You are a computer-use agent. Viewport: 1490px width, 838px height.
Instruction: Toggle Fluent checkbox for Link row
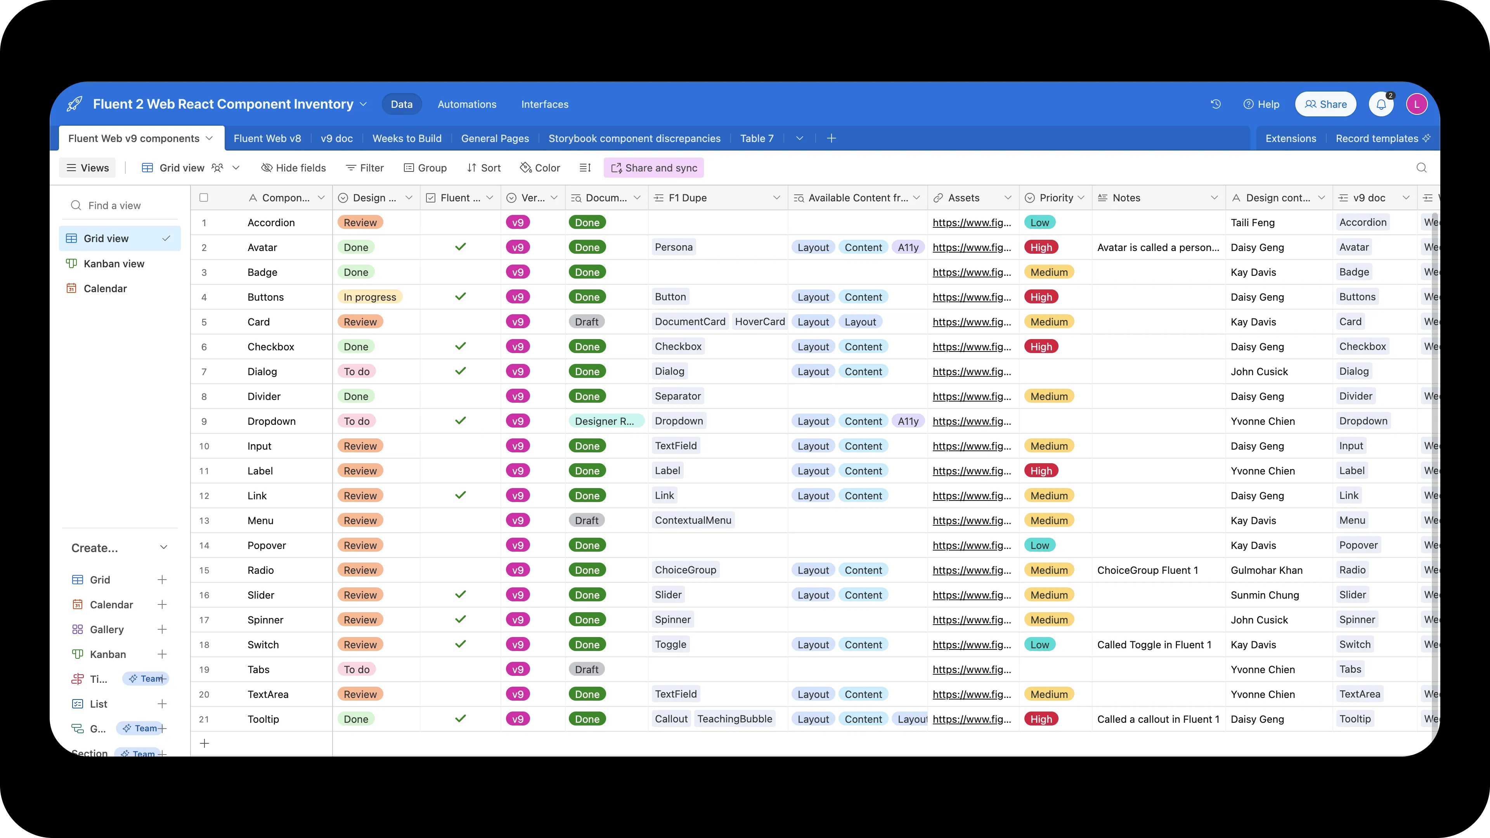pyautogui.click(x=461, y=496)
